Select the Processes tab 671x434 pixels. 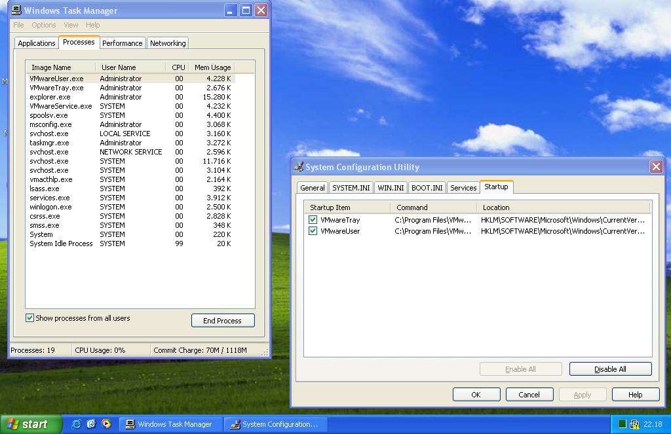pos(79,42)
